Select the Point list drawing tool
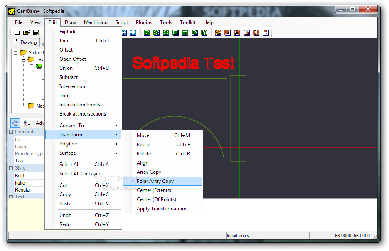The height and width of the screenshot is (251, 389). click(166, 32)
